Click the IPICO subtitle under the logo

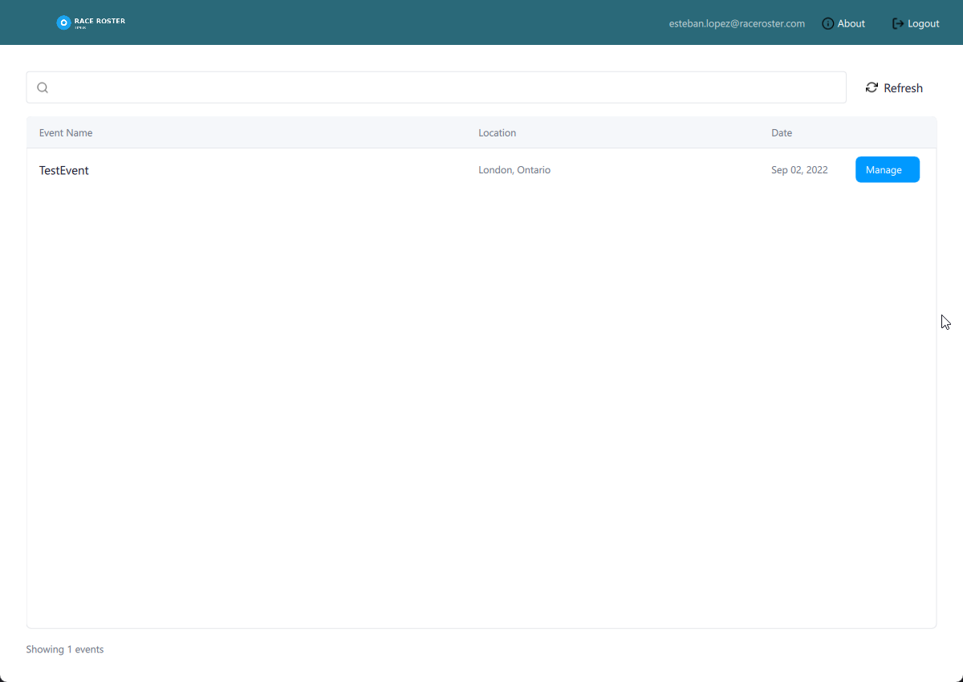click(79, 28)
